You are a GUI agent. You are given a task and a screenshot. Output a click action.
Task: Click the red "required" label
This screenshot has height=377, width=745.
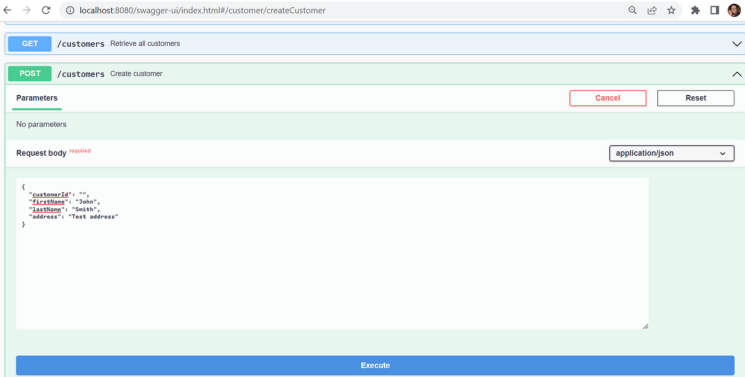click(80, 150)
